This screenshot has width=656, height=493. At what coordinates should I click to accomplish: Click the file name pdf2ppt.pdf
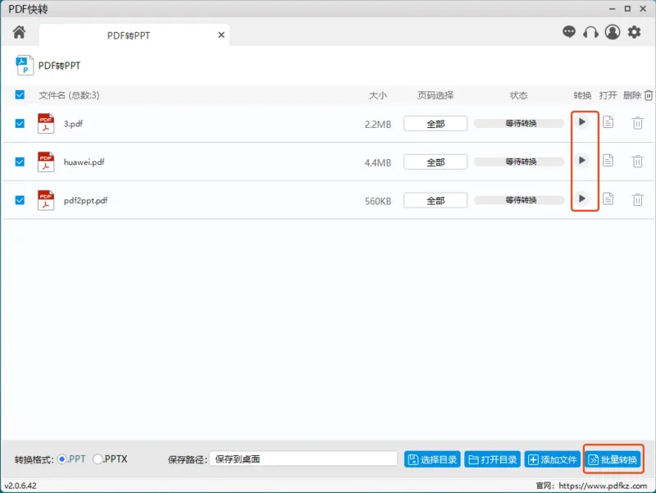coord(86,200)
